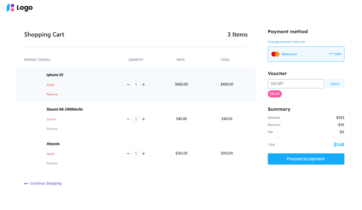This screenshot has width=362, height=210.
Task: Increase Xiaomi Mi 20000mAh quantity with plus
Action: coord(143,119)
